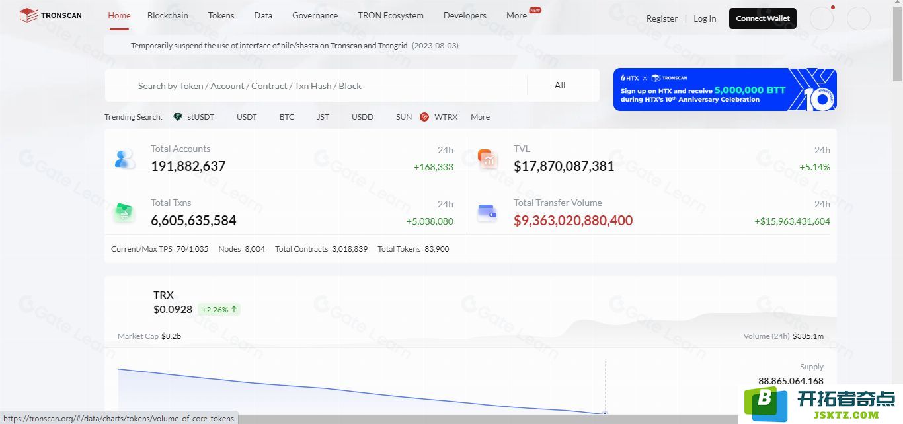The image size is (903, 424).
Task: Click the Total Transfer Volume wallet icon
Action: pyautogui.click(x=487, y=212)
